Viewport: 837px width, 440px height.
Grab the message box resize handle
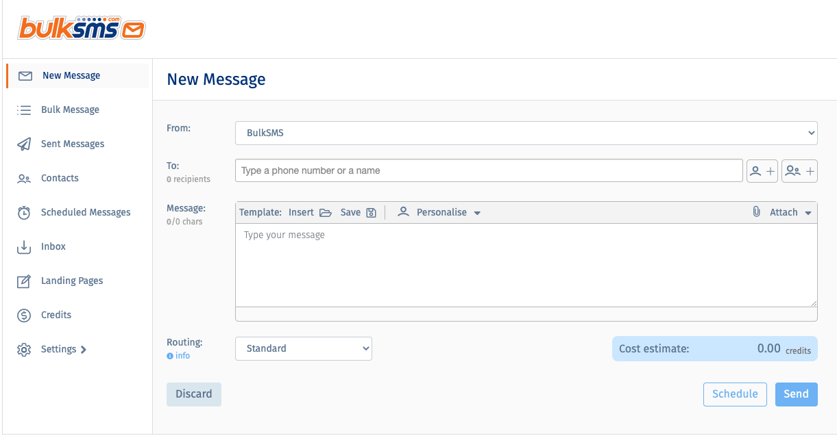click(813, 303)
